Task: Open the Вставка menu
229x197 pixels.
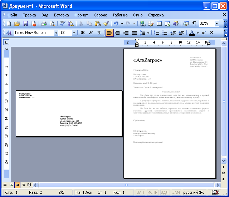Action: tap(61, 15)
